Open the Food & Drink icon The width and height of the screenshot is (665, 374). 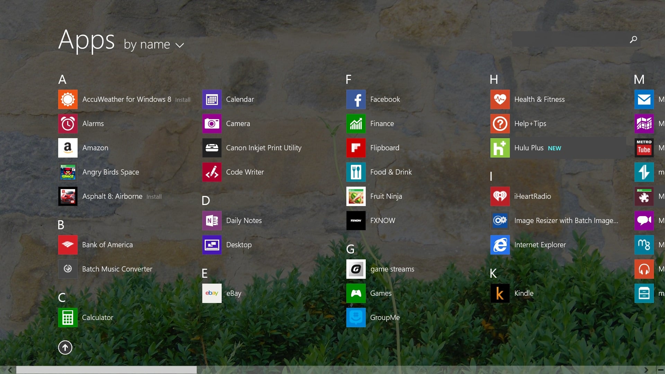(356, 172)
